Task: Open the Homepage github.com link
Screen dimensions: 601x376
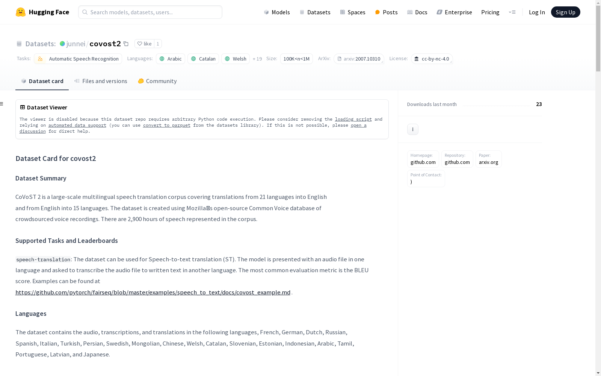Action: pyautogui.click(x=423, y=159)
